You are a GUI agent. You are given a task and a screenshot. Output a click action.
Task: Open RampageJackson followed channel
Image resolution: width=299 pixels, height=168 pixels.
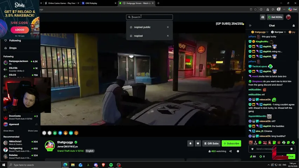(20, 62)
